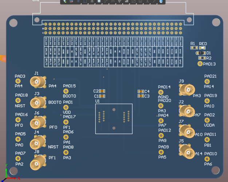Select the move objects plus icon
228x182 pixels.
[x=78, y=2]
